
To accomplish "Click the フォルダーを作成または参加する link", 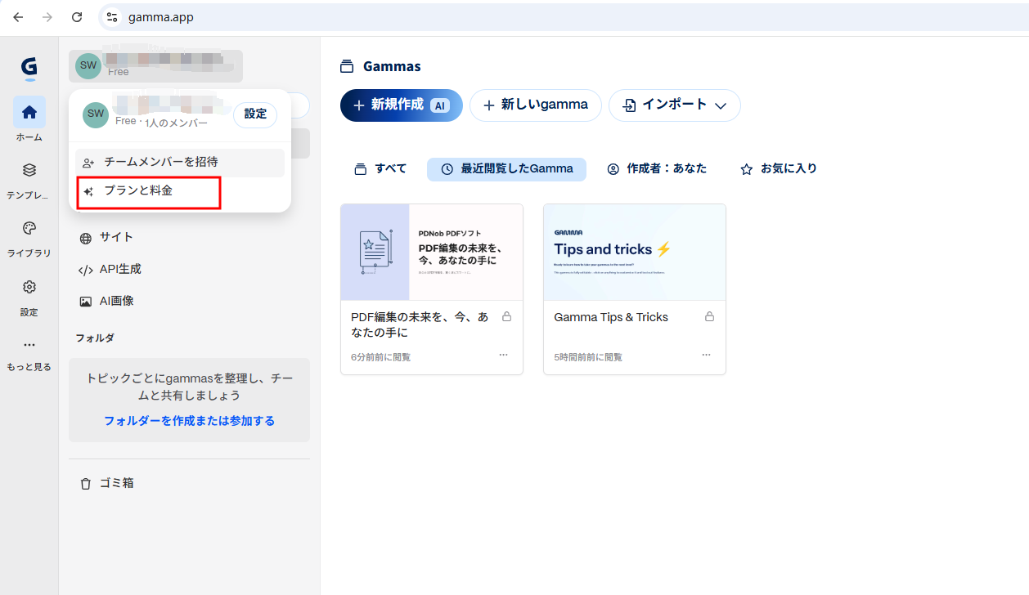I will [189, 419].
